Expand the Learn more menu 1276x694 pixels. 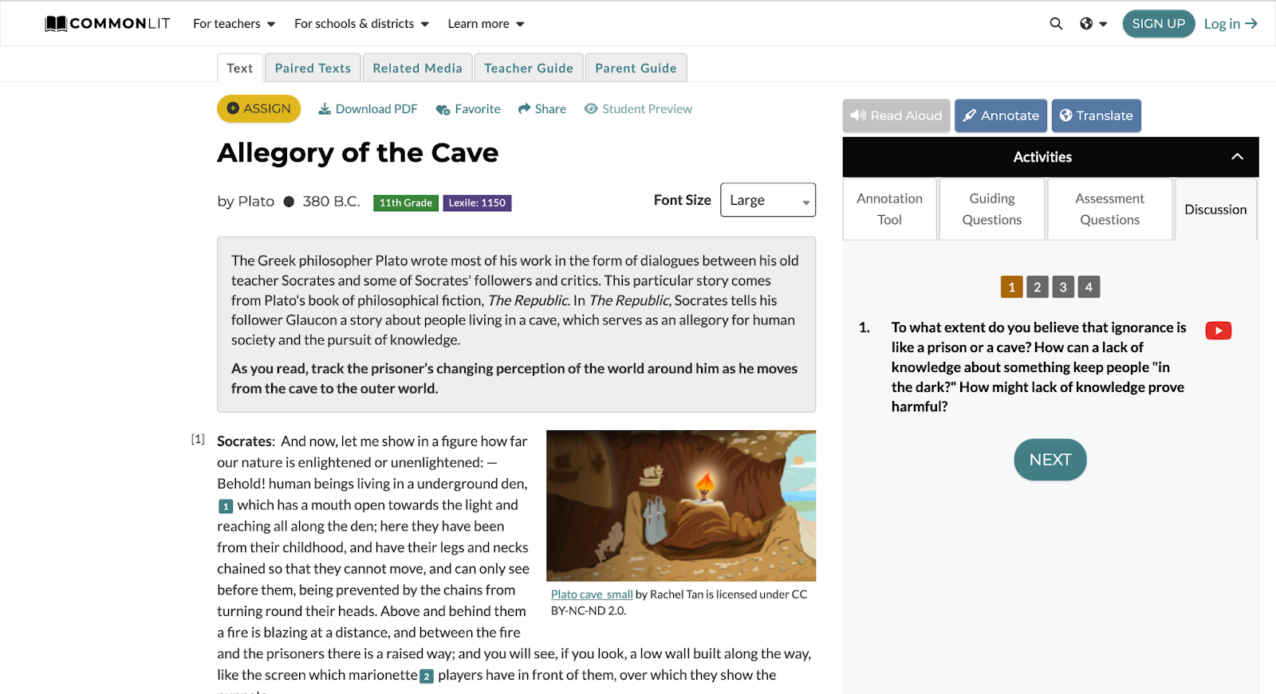pyautogui.click(x=486, y=24)
